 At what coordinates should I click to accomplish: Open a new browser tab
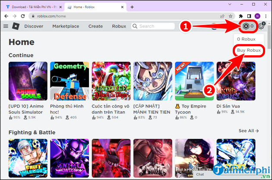tap(132, 7)
